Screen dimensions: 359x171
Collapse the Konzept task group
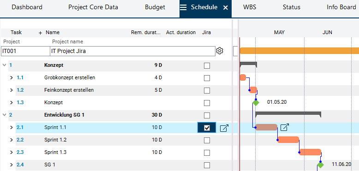tap(4, 65)
